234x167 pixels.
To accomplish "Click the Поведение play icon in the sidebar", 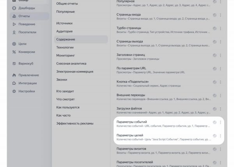I will click(x=14, y=24).
